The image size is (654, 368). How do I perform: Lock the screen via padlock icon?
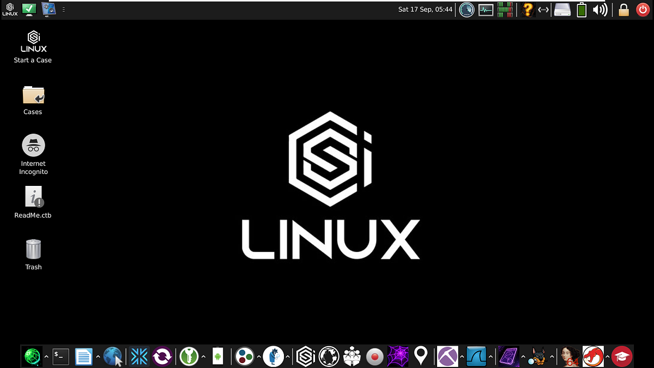coord(623,9)
